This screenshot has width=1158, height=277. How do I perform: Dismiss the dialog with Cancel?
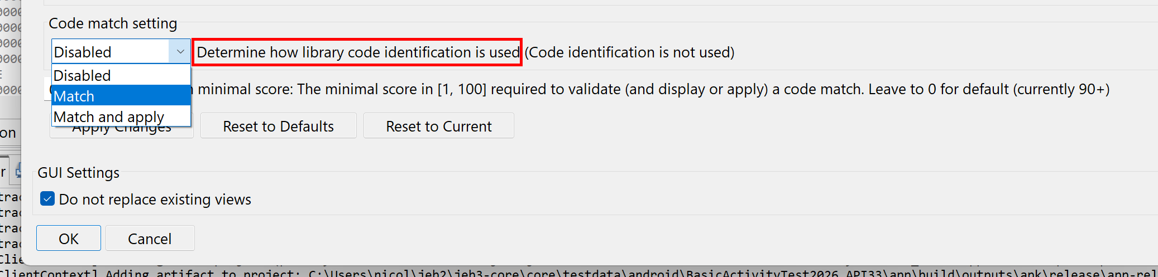click(x=150, y=239)
